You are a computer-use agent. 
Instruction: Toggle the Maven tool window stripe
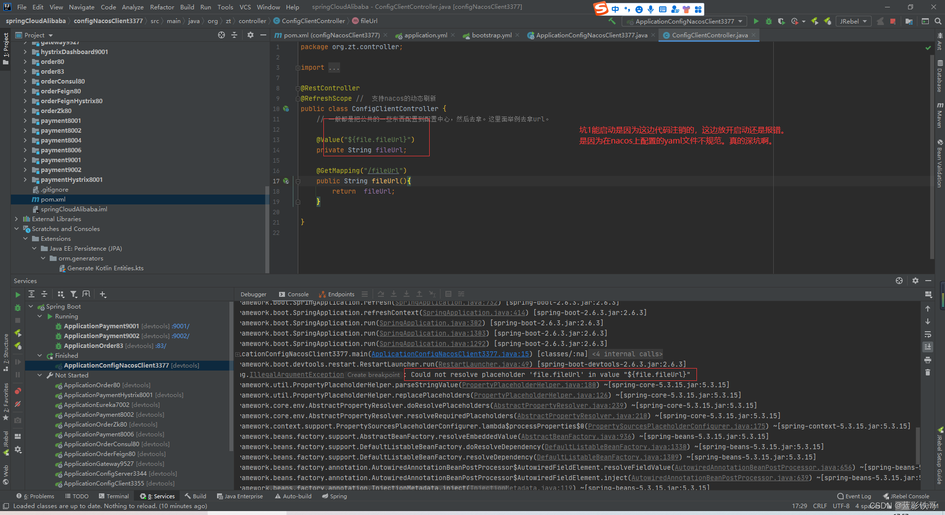tap(940, 115)
